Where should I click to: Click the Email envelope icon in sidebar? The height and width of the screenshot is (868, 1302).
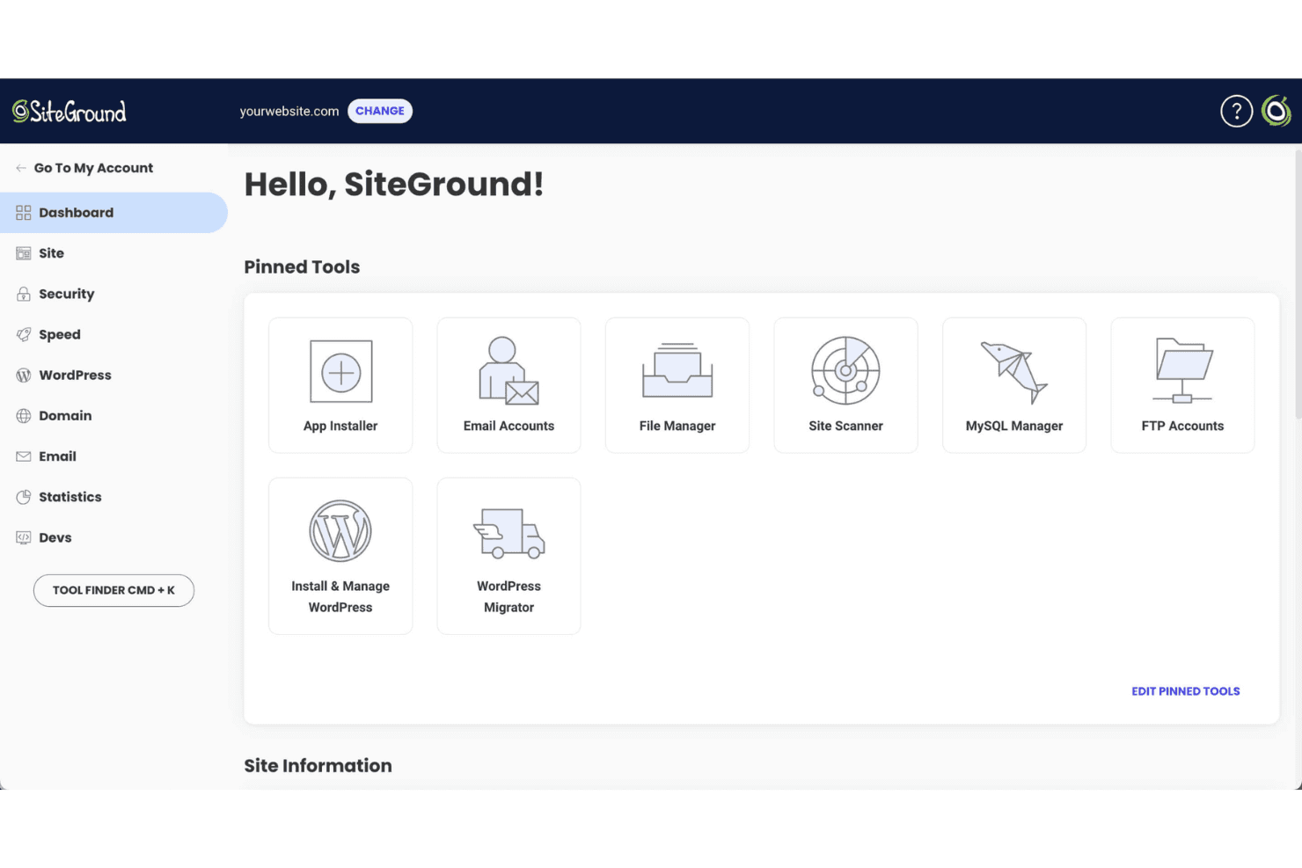pyautogui.click(x=24, y=456)
